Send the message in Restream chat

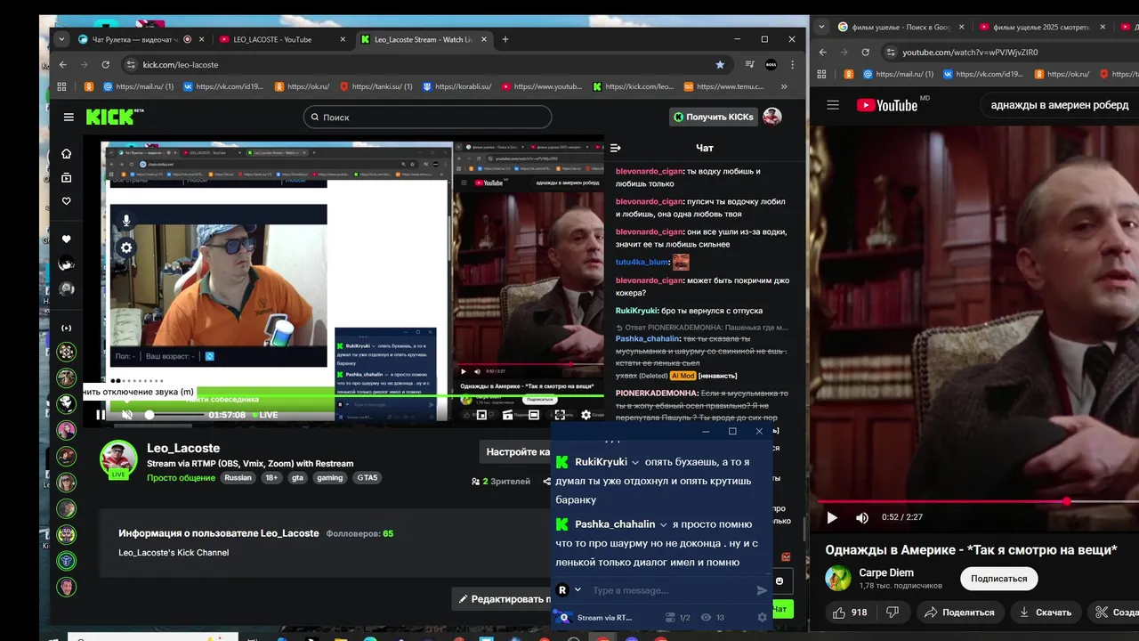coord(762,590)
